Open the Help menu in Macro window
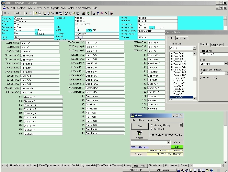This screenshot has width=228, height=172. click(x=157, y=120)
